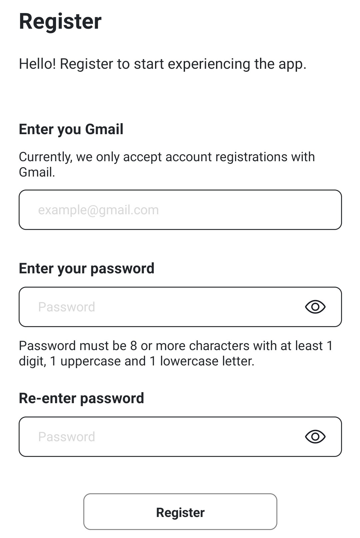Tap the word 'Gmail.' ending the notice

coord(37,172)
